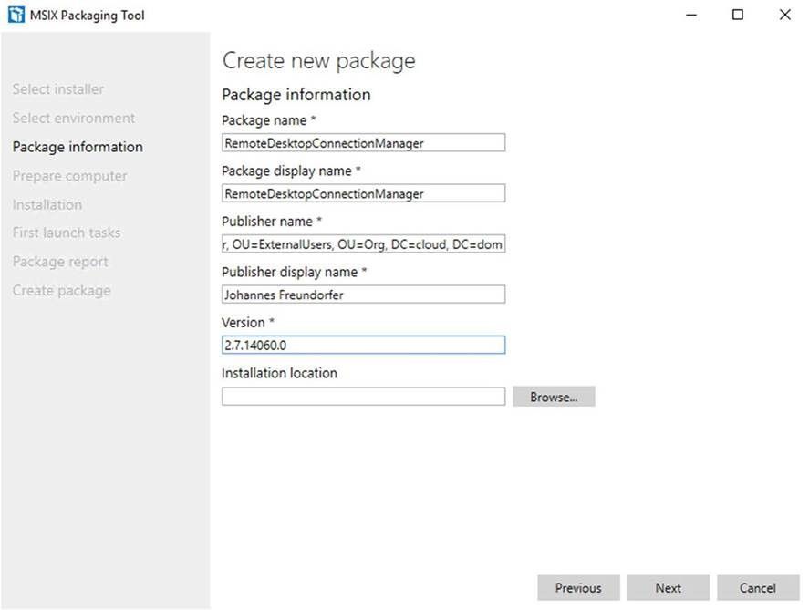Close the MSIX Packaging Tool window
This screenshot has height=610, width=809.
[x=784, y=15]
